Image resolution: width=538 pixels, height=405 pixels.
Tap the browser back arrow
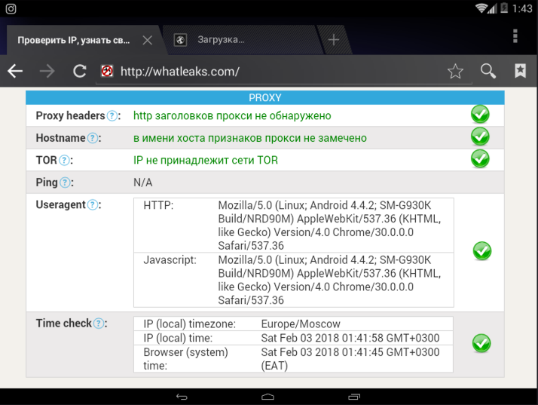pos(15,71)
